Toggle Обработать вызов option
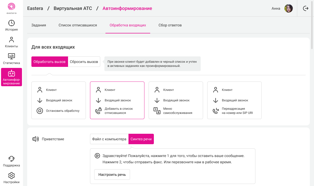This screenshot has height=186, width=314. [x=49, y=62]
